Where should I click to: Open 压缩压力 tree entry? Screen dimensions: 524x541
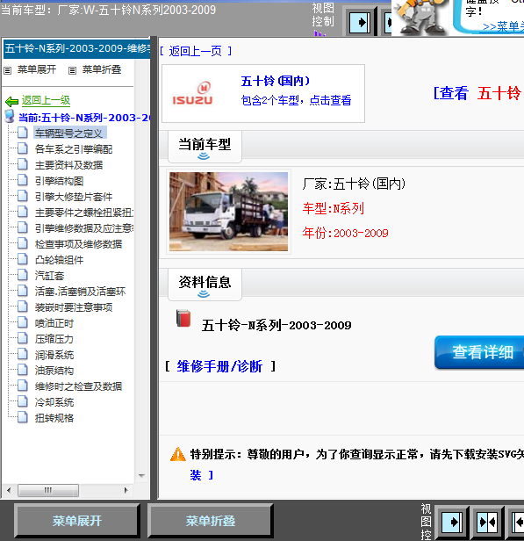click(54, 339)
